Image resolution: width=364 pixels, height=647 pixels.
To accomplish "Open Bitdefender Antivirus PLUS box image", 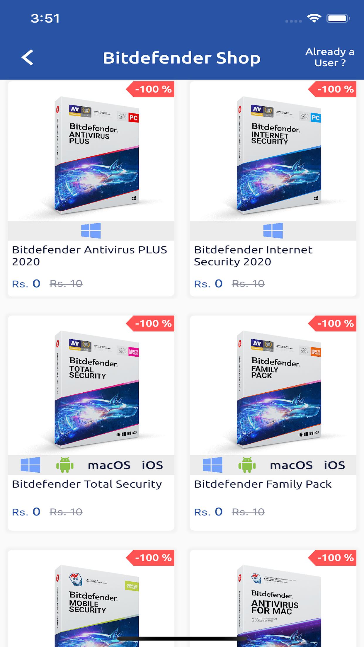I will click(96, 155).
